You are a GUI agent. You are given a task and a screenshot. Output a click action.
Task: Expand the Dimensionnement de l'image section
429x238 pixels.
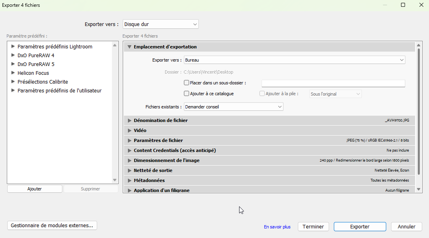pyautogui.click(x=130, y=160)
